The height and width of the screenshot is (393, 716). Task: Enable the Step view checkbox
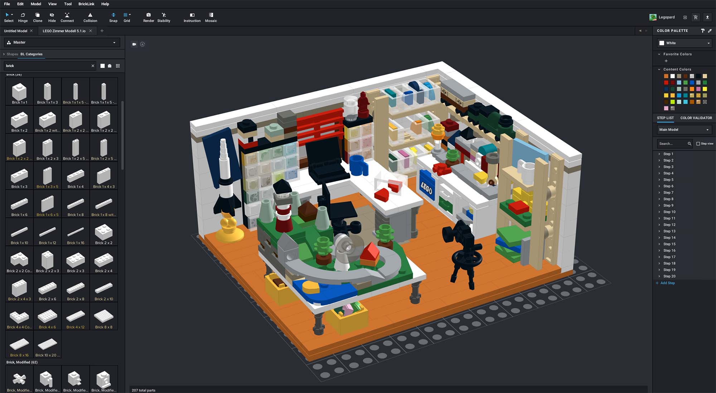[x=698, y=144]
